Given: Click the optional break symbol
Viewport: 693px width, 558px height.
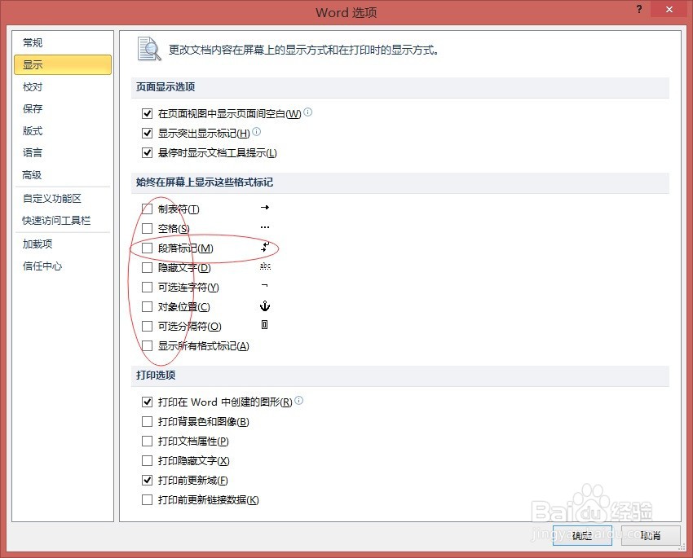Looking at the screenshot, I should 264,325.
